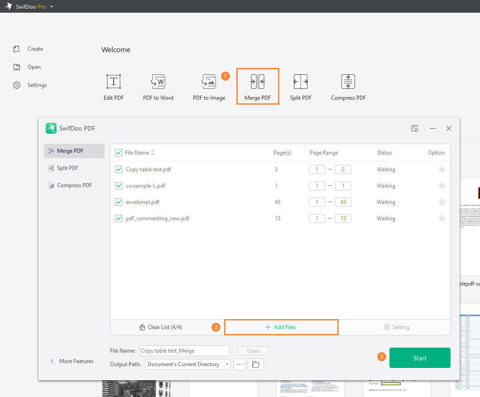The width and height of the screenshot is (480, 397).
Task: Open output folder with folder icon
Action: [x=255, y=364]
